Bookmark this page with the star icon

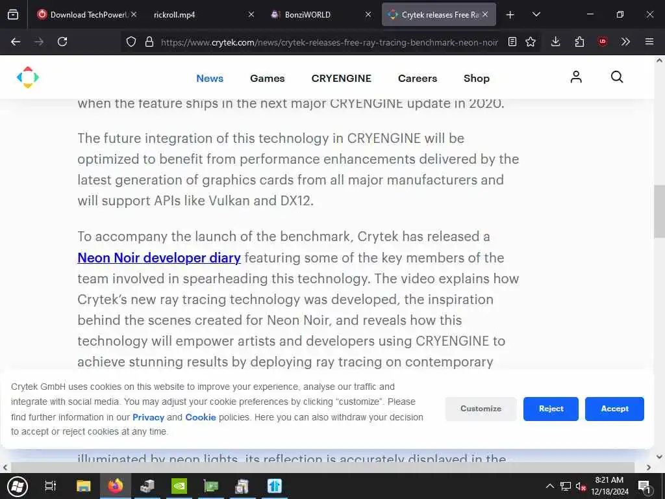coord(531,42)
